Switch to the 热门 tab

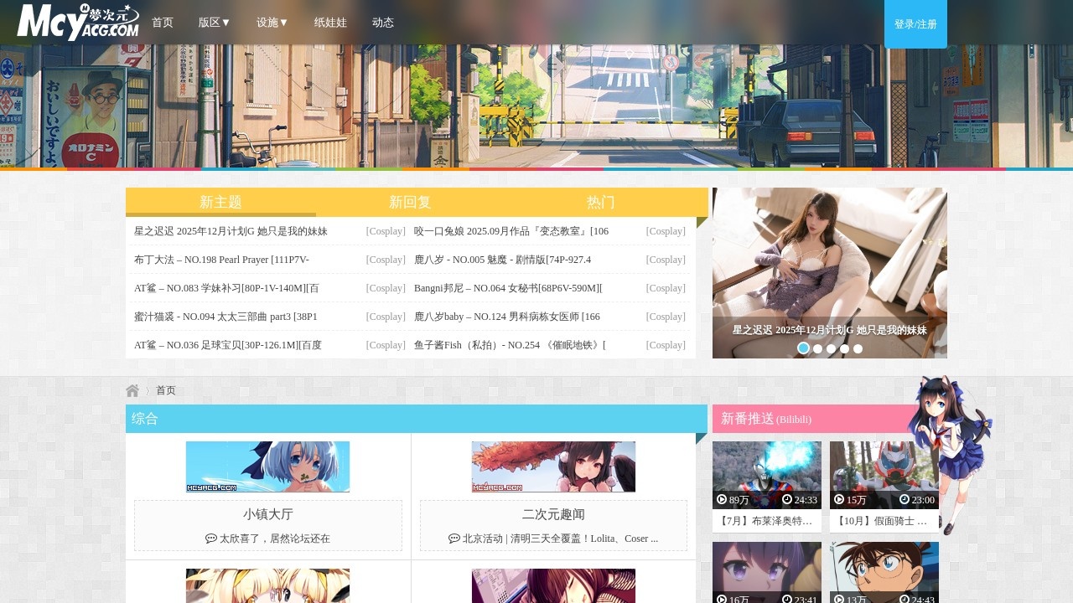tap(601, 202)
